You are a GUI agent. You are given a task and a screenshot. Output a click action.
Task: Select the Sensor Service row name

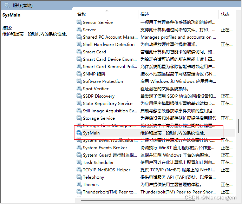[x=98, y=22]
